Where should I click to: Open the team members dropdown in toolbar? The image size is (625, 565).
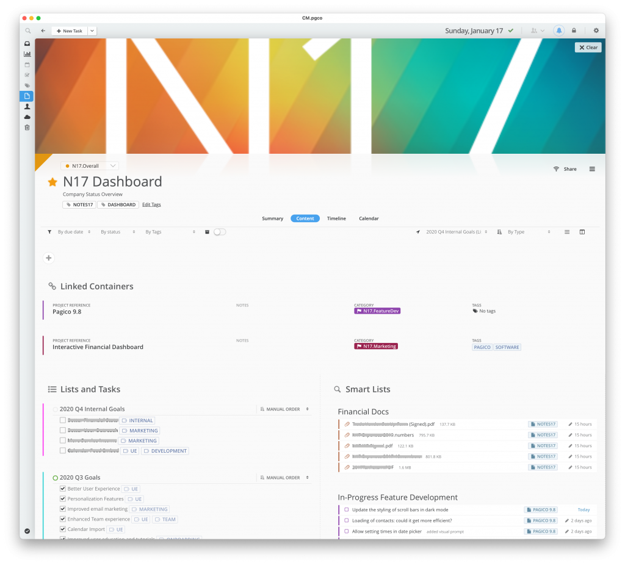pyautogui.click(x=537, y=31)
